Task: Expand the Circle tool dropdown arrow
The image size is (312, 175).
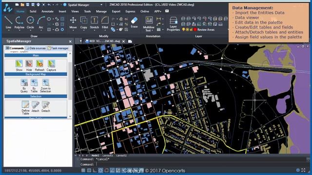Action: point(30,30)
